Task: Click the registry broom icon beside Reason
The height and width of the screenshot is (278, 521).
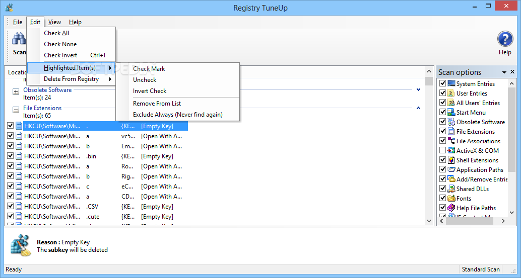Action: point(21,245)
